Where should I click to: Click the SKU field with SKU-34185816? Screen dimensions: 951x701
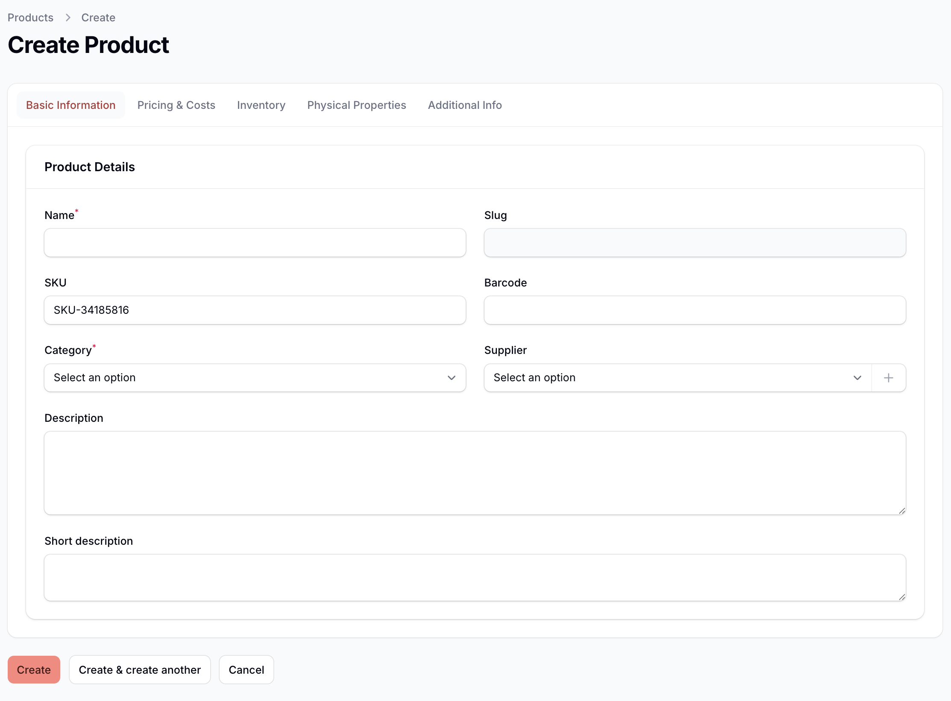[255, 310]
